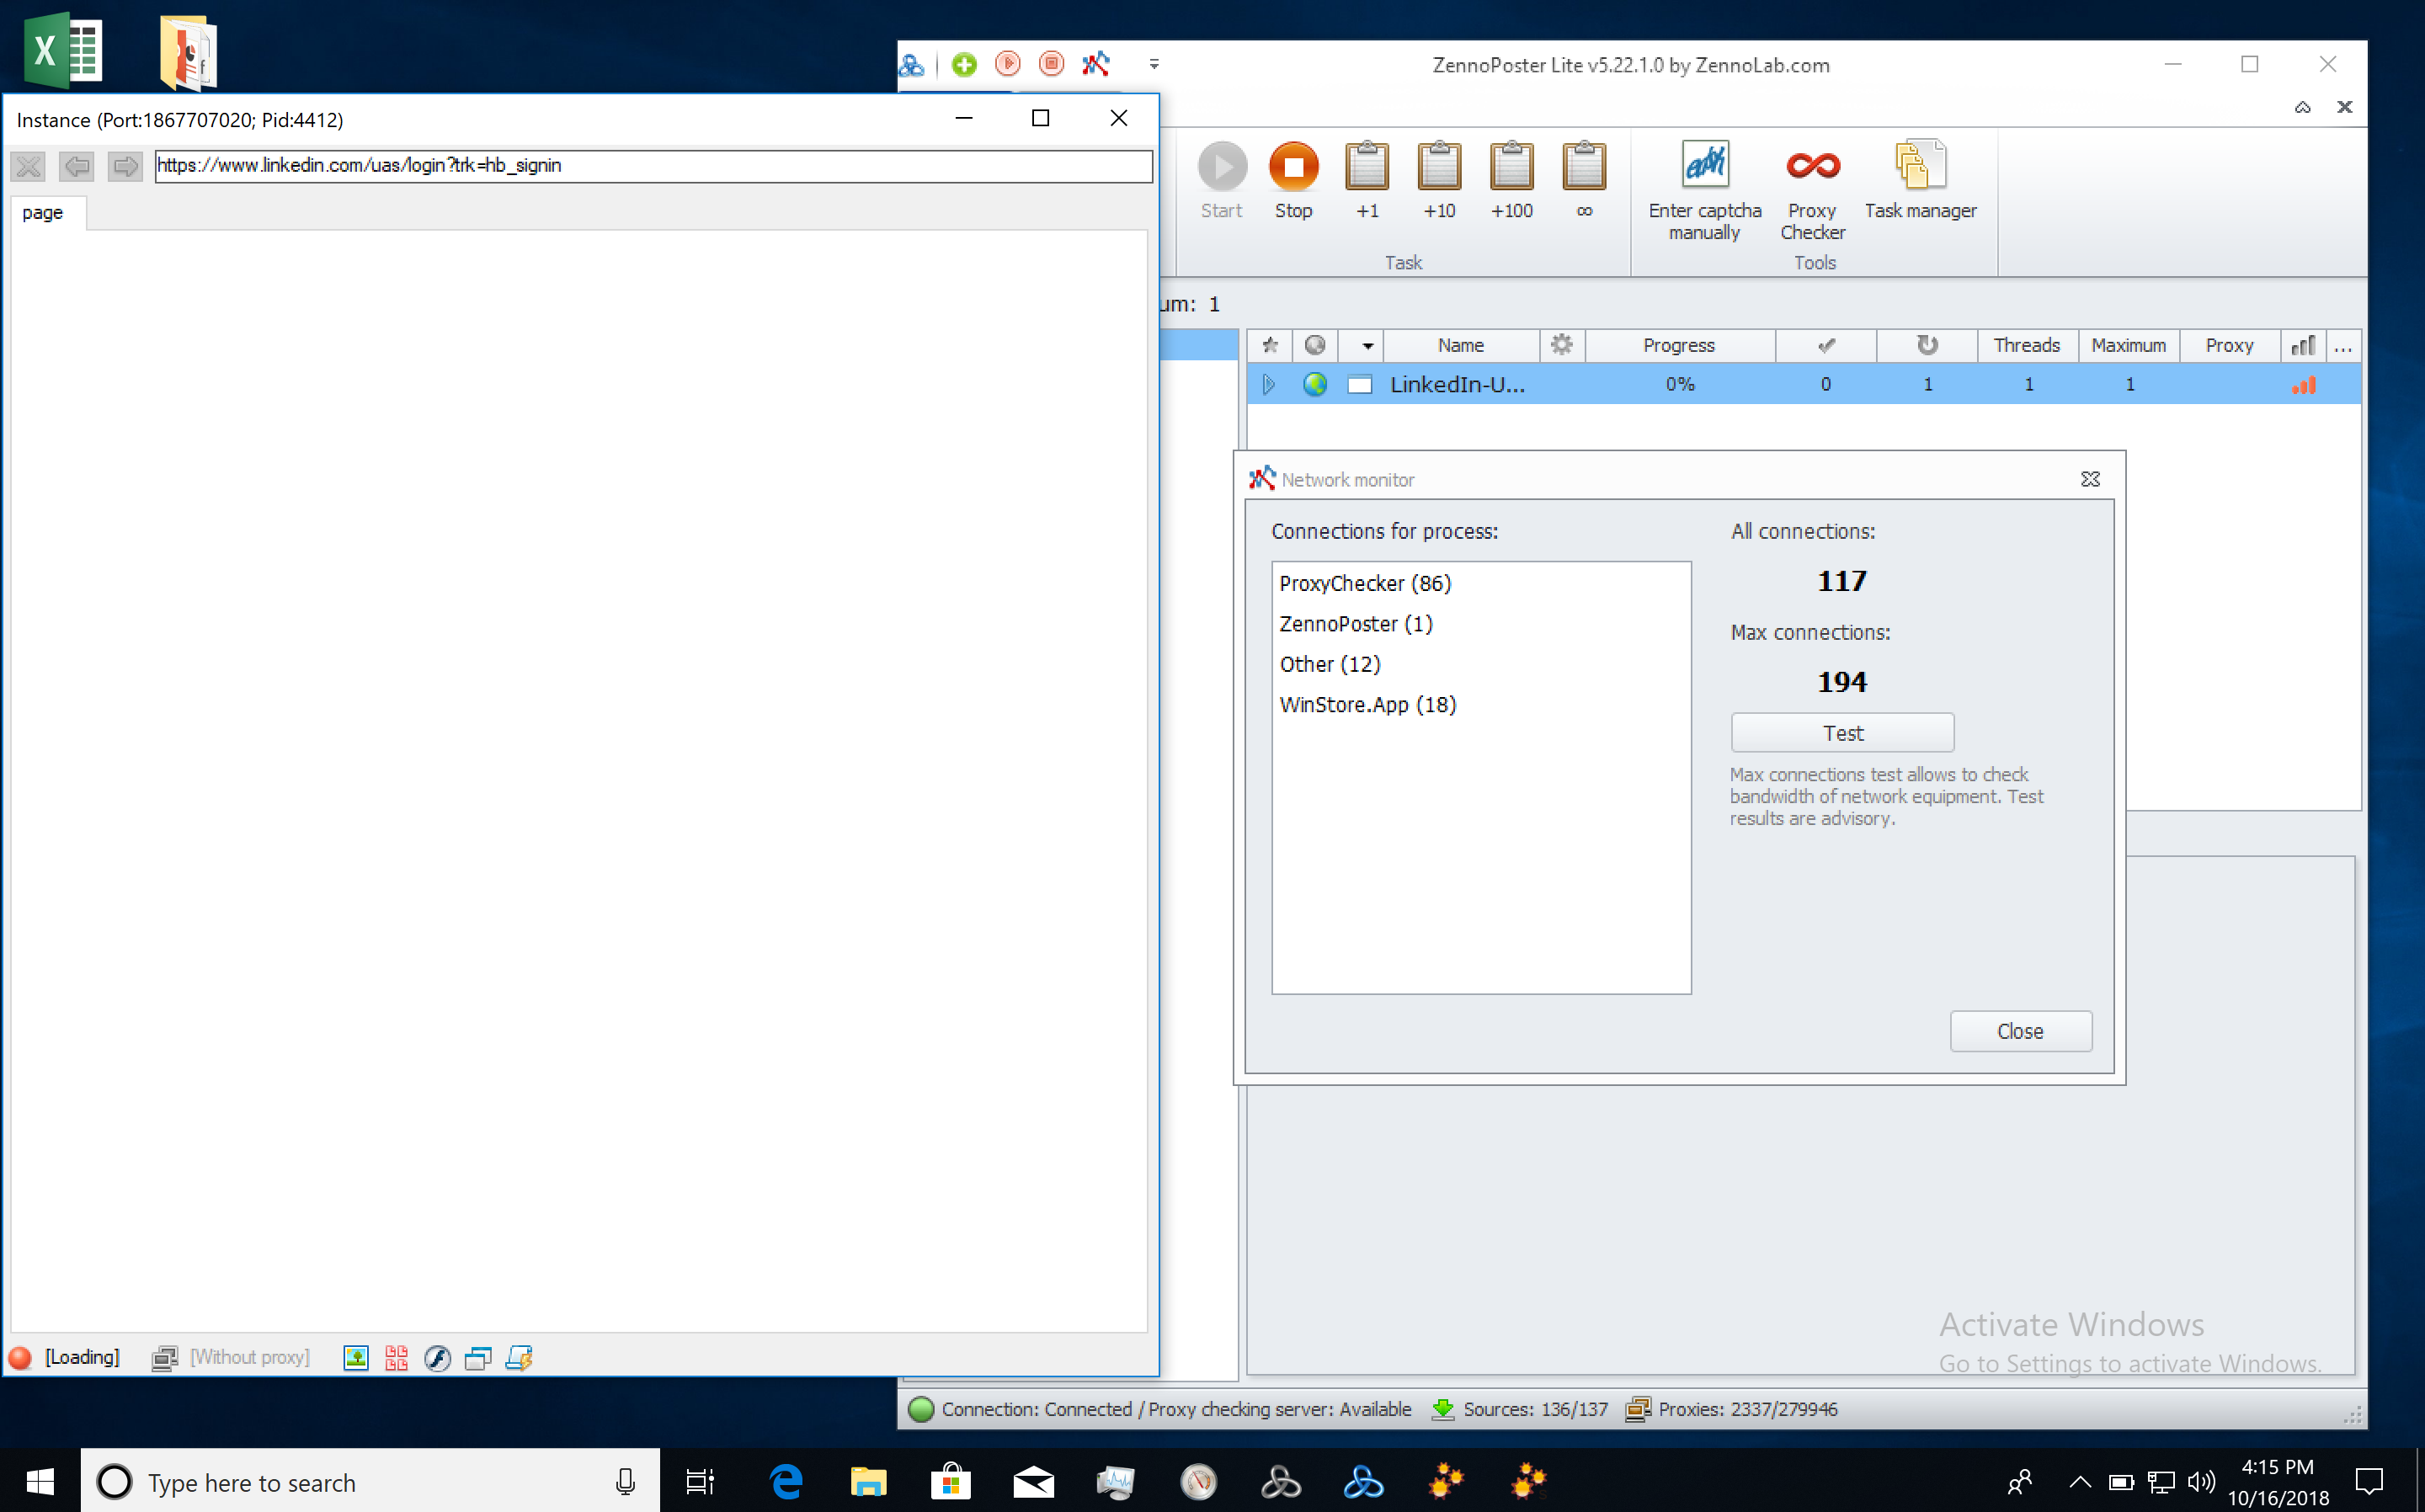The height and width of the screenshot is (1512, 2425).
Task: Click the Maximum column header
Action: click(x=2129, y=345)
